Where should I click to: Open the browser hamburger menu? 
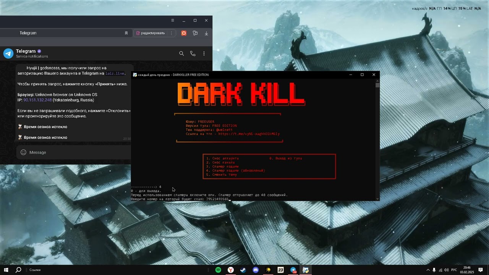click(173, 21)
